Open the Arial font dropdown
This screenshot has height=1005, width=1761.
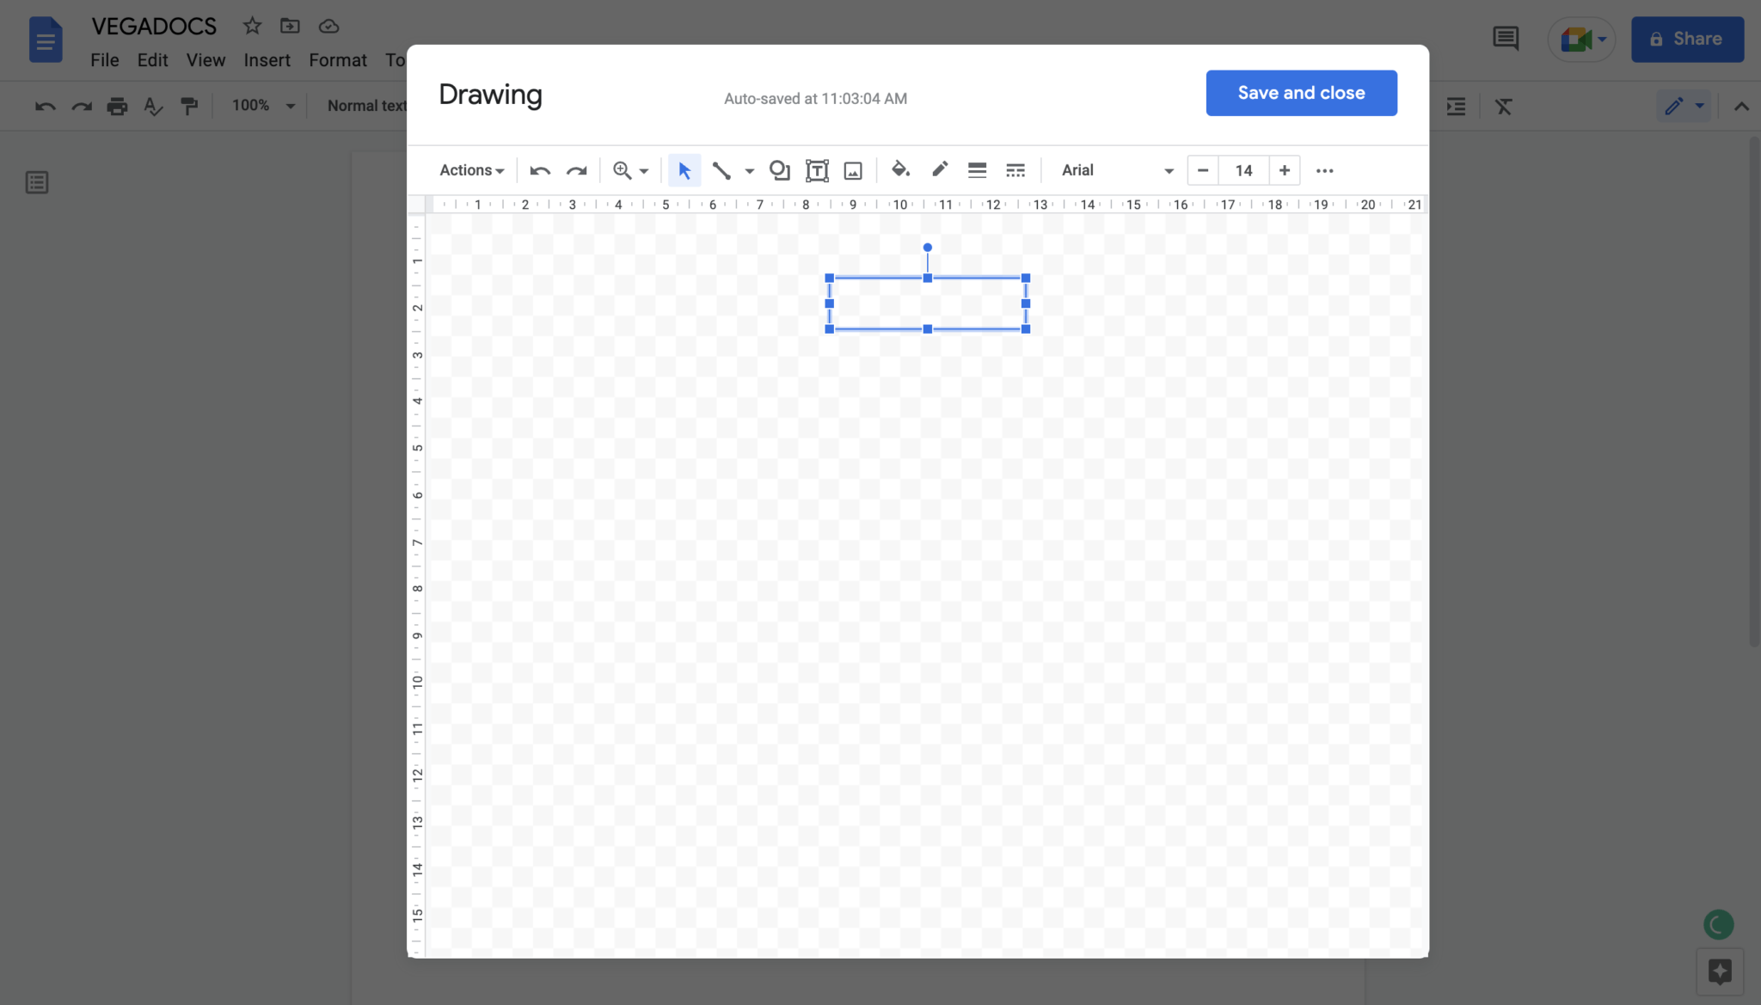click(x=1115, y=170)
